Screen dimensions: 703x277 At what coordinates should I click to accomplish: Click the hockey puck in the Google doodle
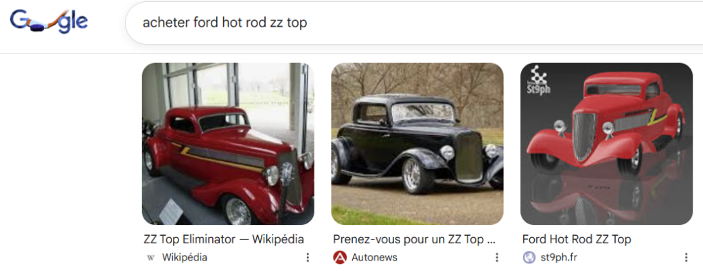coord(37,28)
